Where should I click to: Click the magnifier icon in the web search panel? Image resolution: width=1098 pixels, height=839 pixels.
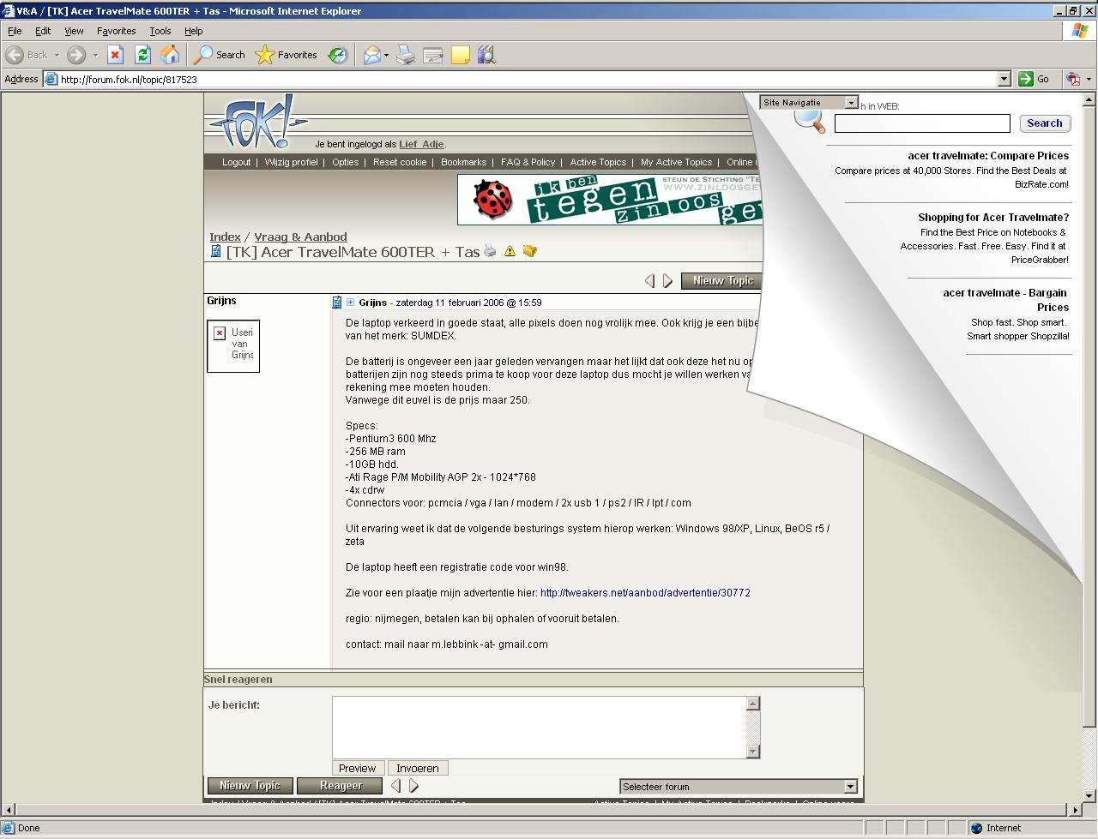click(x=809, y=121)
